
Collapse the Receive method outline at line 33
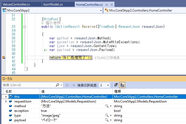[24, 27]
